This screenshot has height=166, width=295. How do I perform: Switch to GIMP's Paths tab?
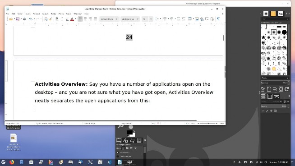coord(277,96)
